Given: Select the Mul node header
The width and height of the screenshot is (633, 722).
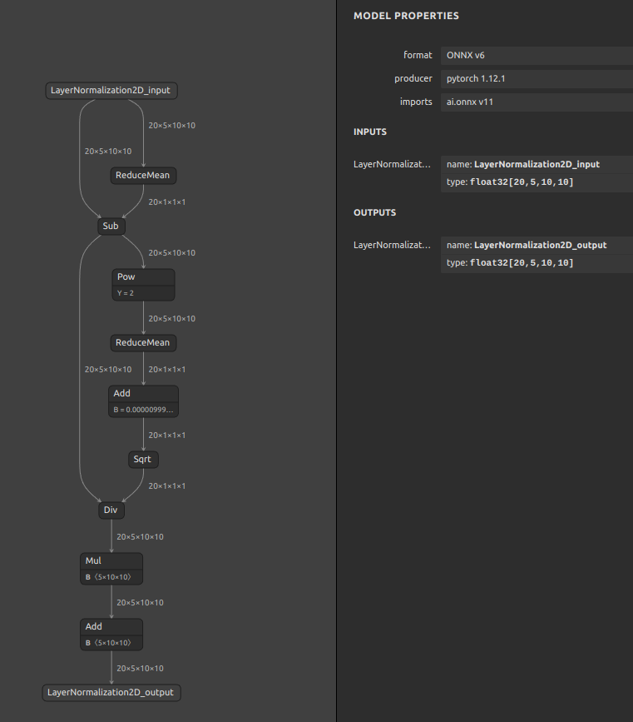Looking at the screenshot, I should pyautogui.click(x=111, y=560).
